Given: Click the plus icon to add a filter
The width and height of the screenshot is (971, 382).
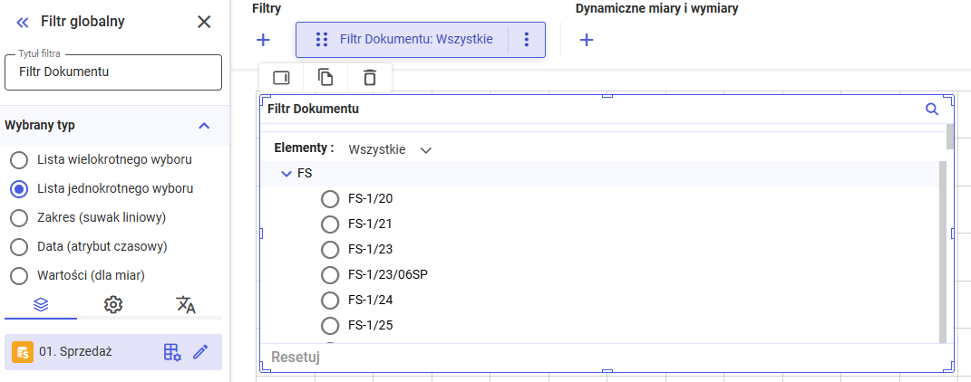Looking at the screenshot, I should point(263,40).
